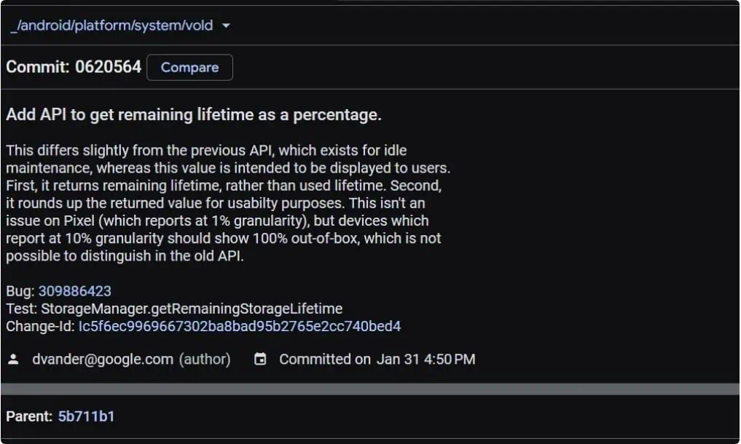
Task: Click the calendar icon beside Committed on
Action: pos(260,359)
